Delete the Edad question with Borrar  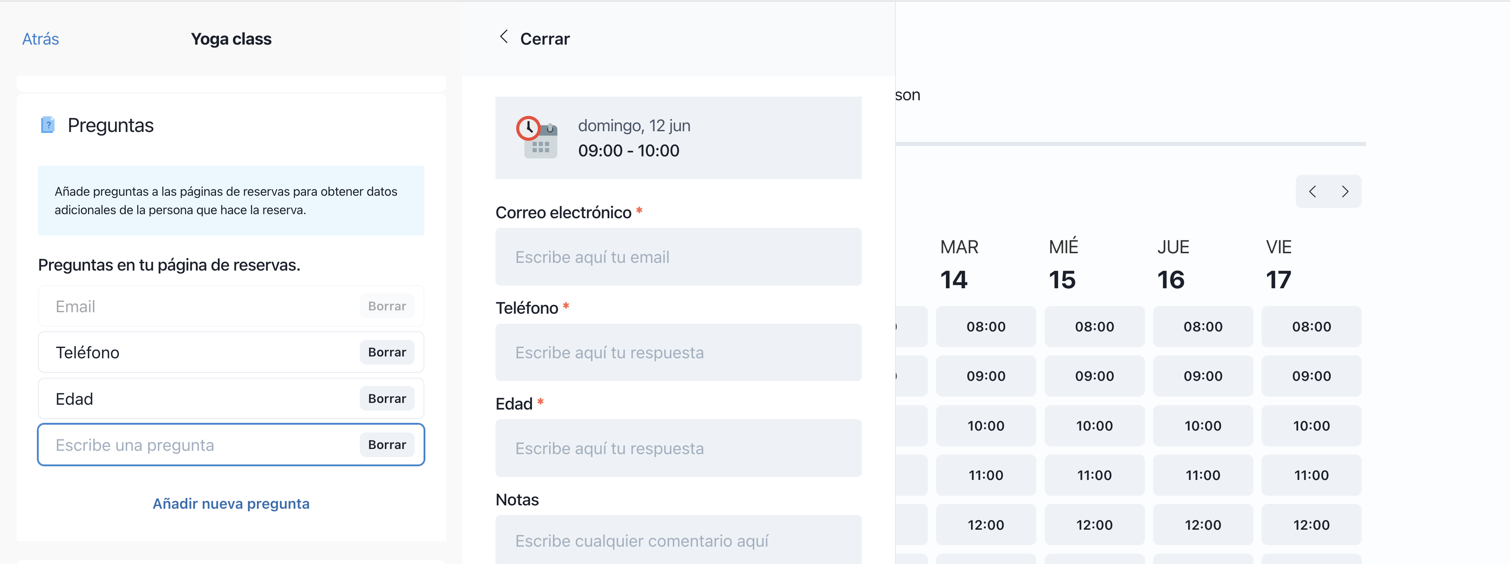pyautogui.click(x=387, y=398)
